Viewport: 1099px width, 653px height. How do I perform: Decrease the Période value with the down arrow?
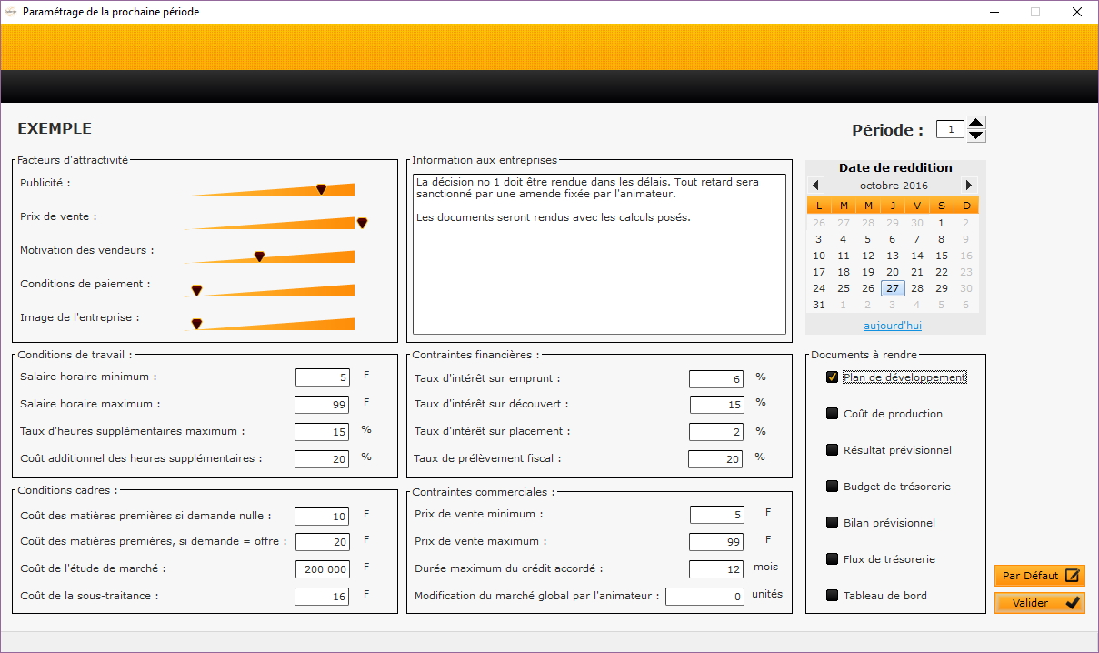(976, 136)
